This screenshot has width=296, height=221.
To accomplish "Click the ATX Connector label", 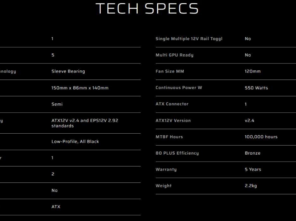I will click(x=172, y=104).
